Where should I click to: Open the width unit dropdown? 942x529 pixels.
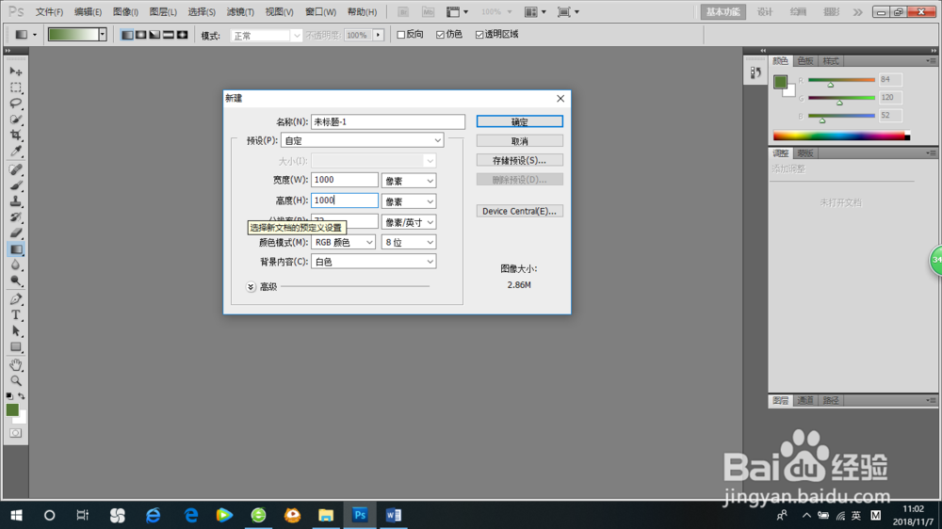tap(409, 181)
